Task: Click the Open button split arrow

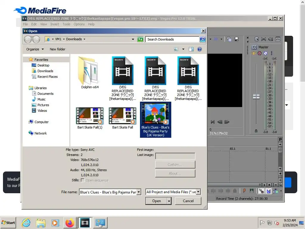Action: coord(169,201)
